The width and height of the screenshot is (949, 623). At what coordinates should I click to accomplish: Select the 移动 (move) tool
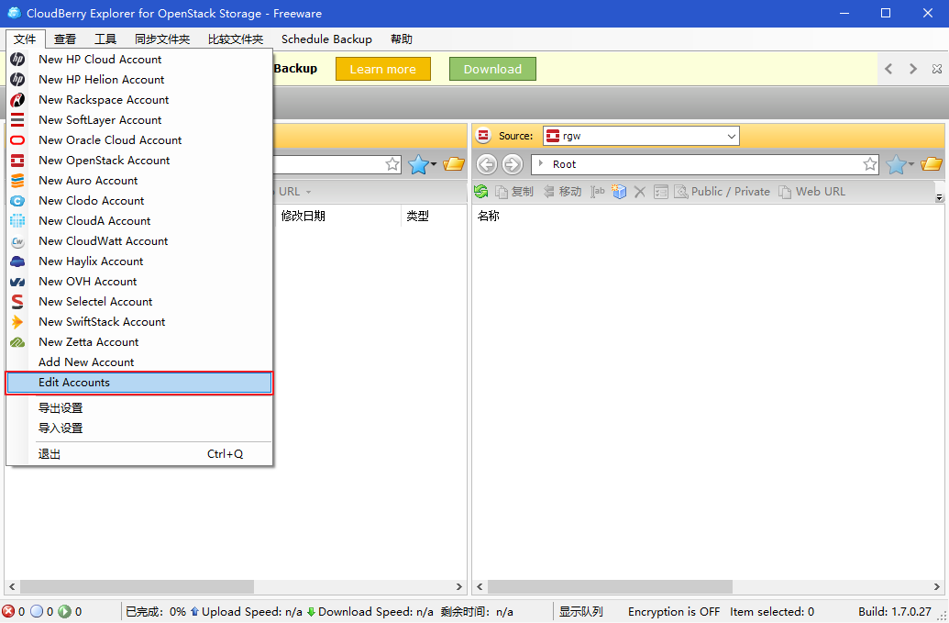(560, 191)
